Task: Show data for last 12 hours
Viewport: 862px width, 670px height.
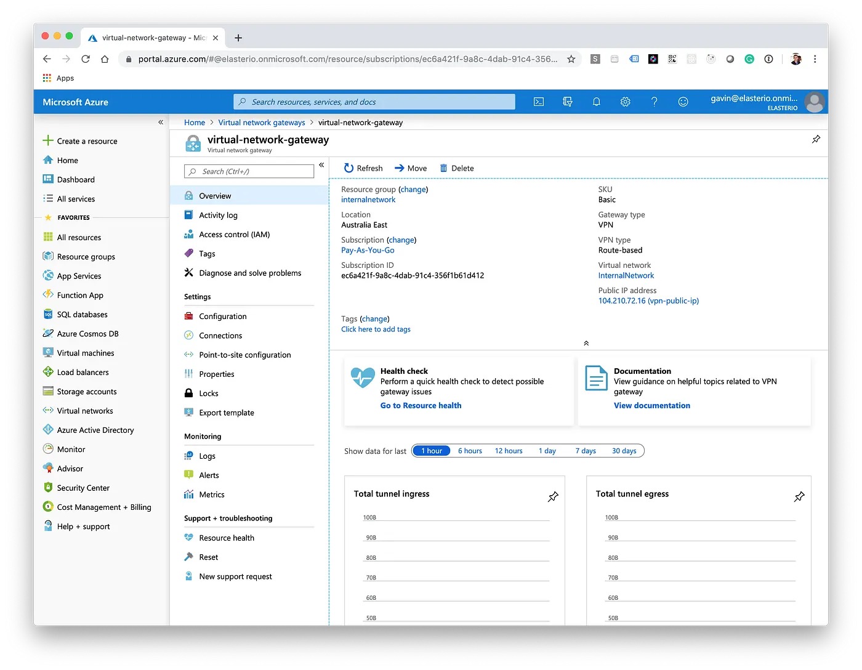Action: point(509,451)
